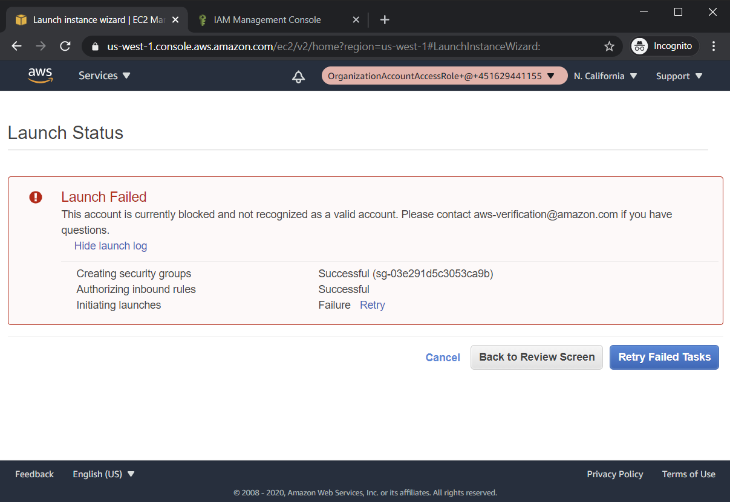The width and height of the screenshot is (730, 502).
Task: Bookmark this page with the star icon
Action: (609, 47)
